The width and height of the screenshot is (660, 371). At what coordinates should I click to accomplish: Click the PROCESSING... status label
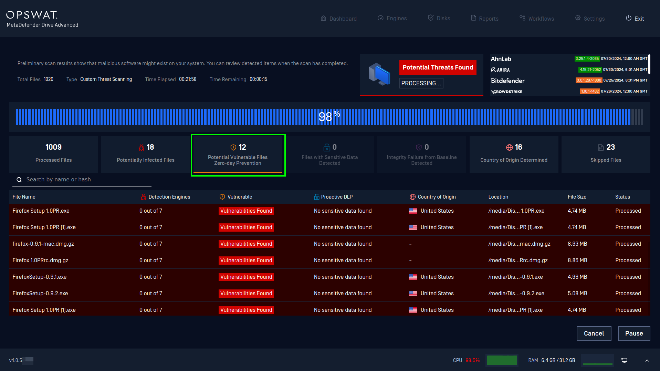(421, 83)
